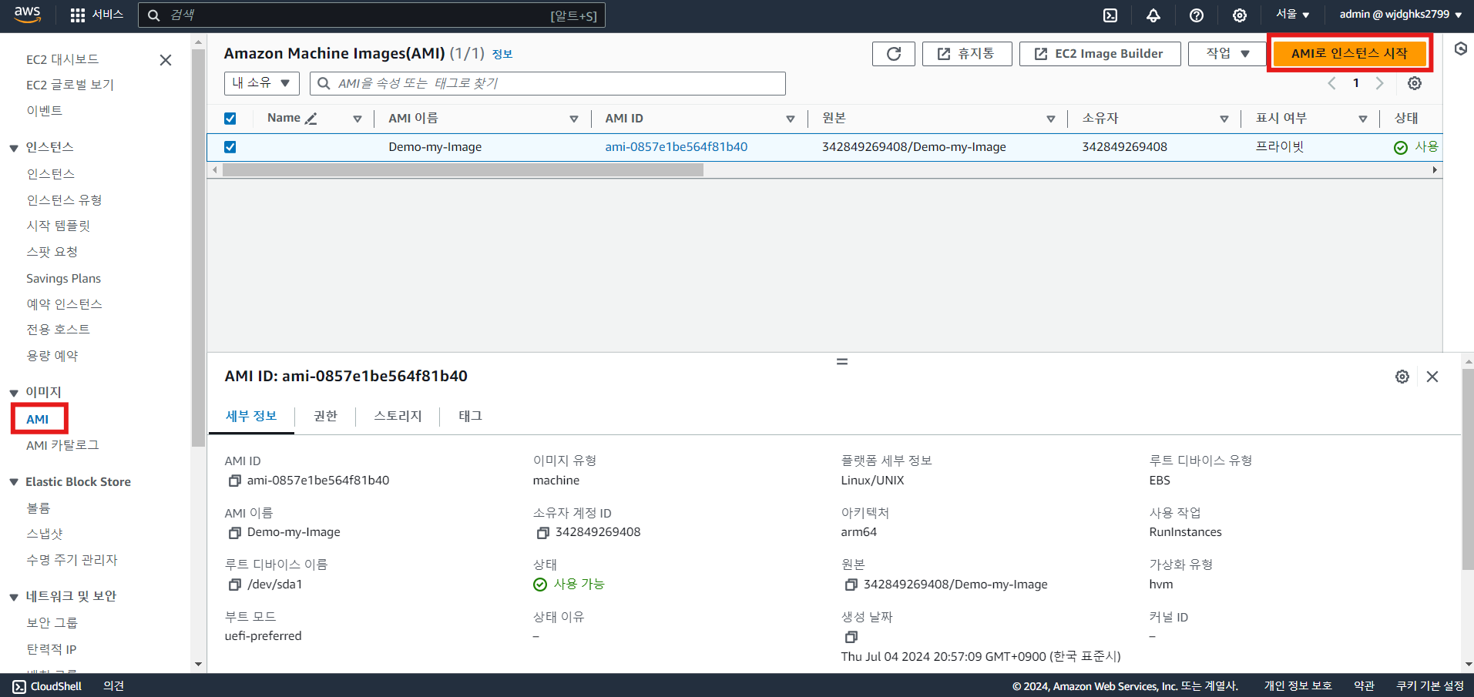The width and height of the screenshot is (1474, 697).
Task: Click the CloudShell icon in footer
Action: [19, 686]
